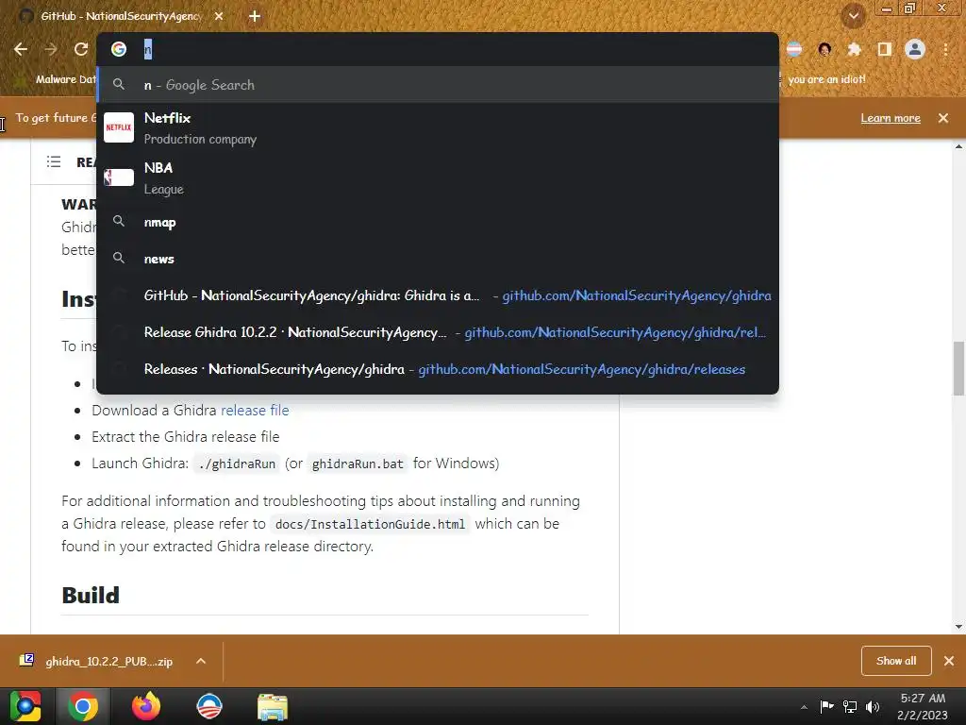Close the downloads bar
The image size is (966, 725).
949,661
